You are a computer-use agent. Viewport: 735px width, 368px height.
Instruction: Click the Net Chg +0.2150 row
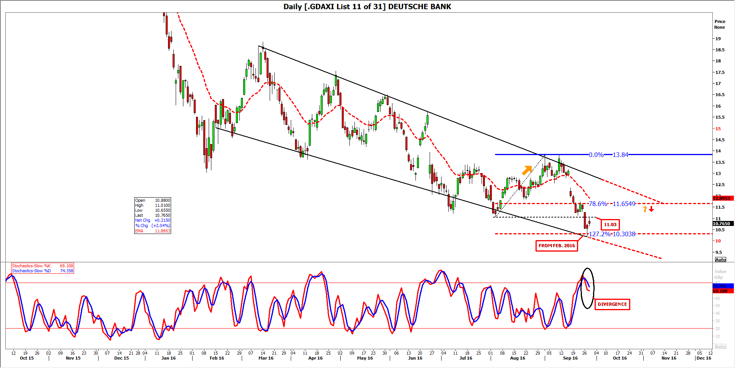(x=153, y=220)
